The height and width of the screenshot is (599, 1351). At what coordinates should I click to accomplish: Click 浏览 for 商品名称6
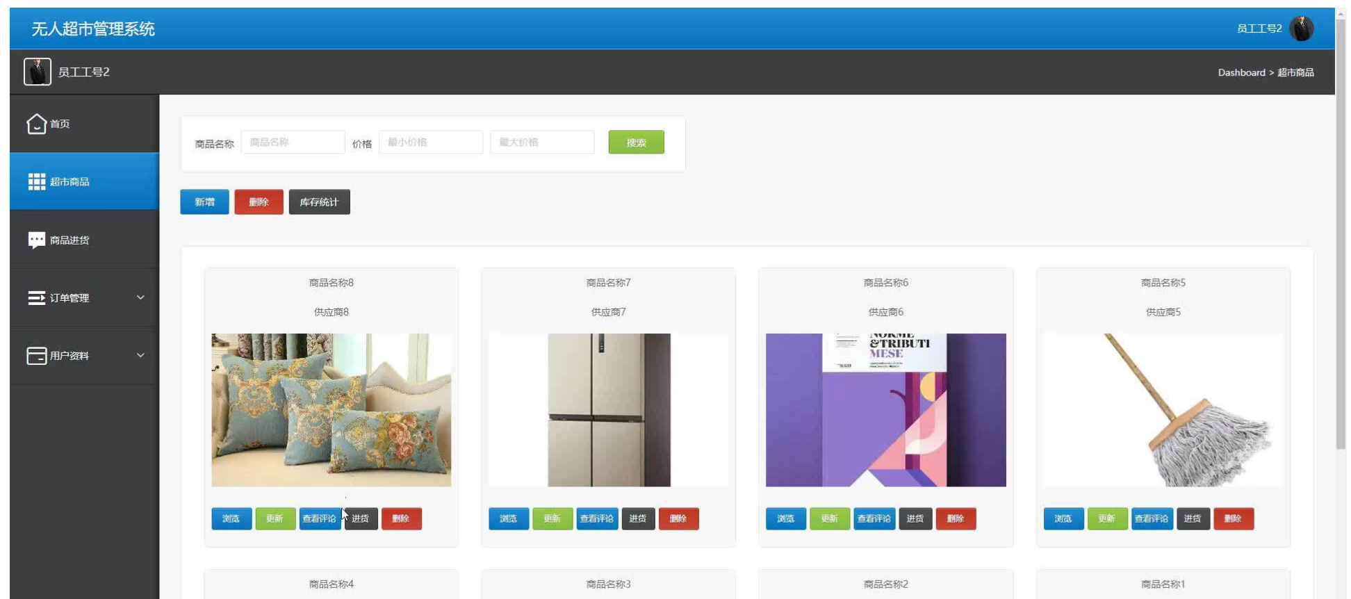(x=786, y=518)
